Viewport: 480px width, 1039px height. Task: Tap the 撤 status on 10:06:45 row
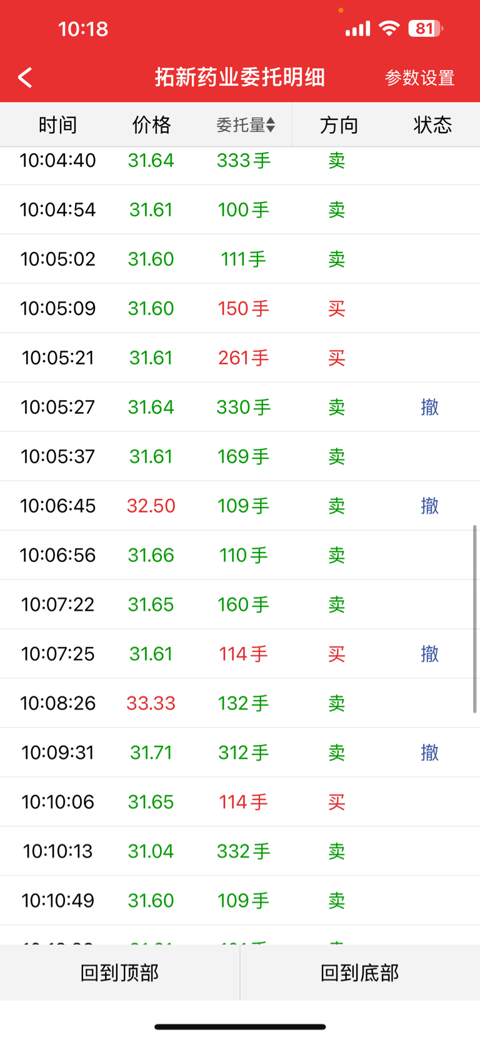pyautogui.click(x=429, y=506)
